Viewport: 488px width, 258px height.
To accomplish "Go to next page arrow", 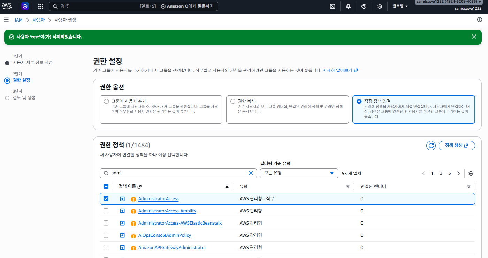I will (x=458, y=173).
